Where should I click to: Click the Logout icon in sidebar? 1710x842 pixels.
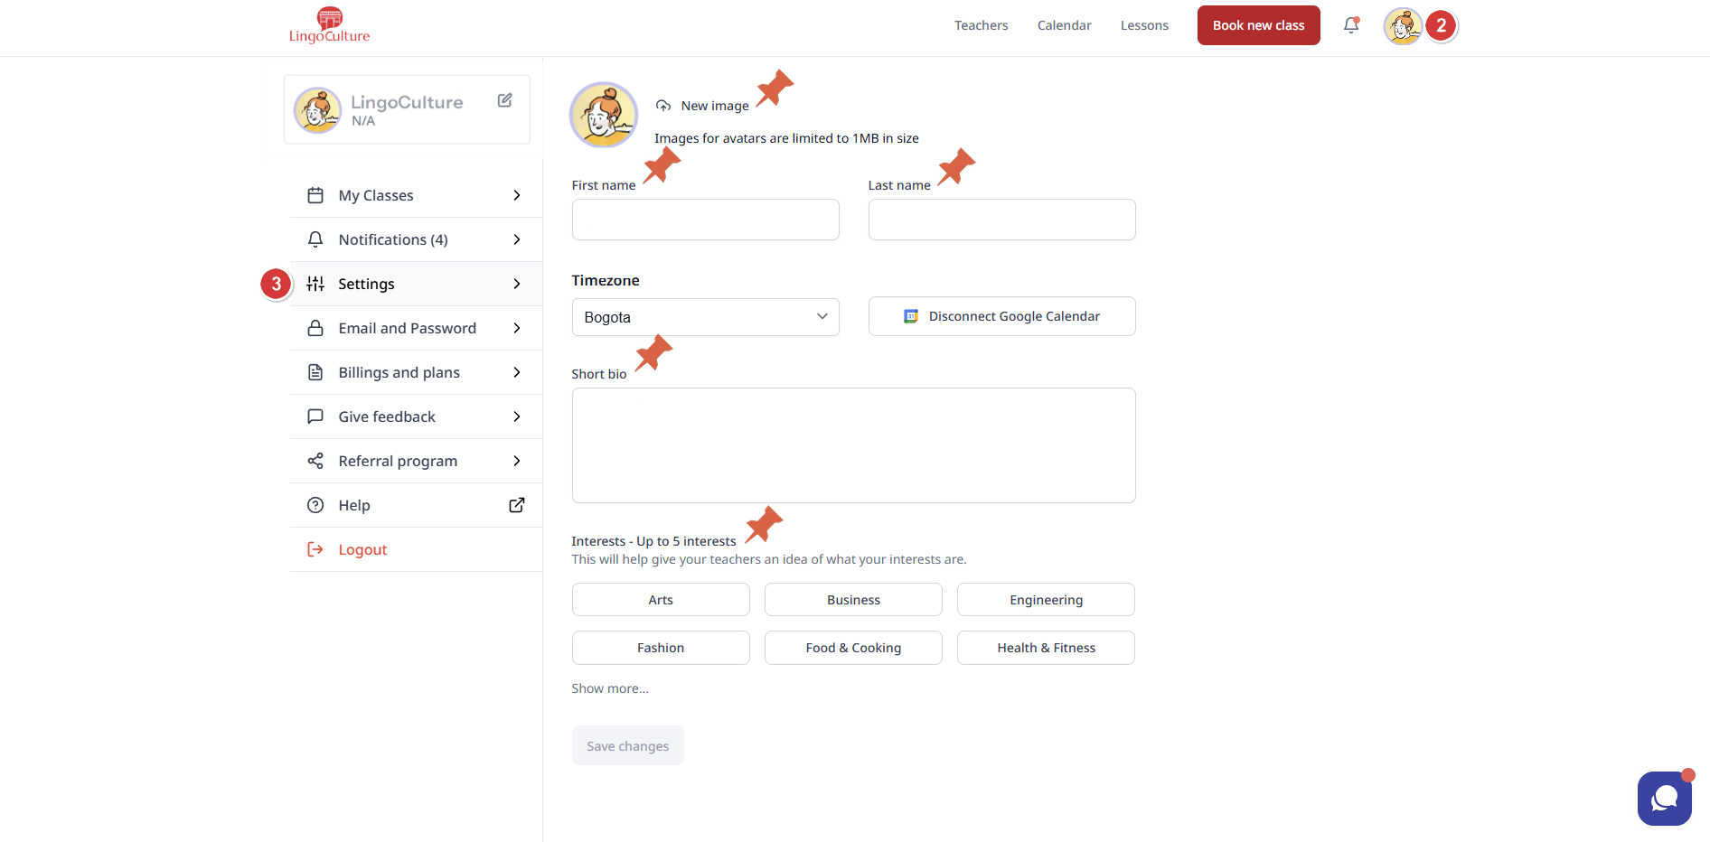315,549
